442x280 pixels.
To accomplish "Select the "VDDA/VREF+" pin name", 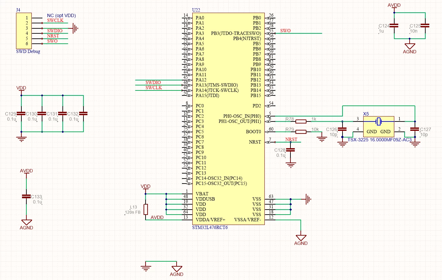I will 211,220.
